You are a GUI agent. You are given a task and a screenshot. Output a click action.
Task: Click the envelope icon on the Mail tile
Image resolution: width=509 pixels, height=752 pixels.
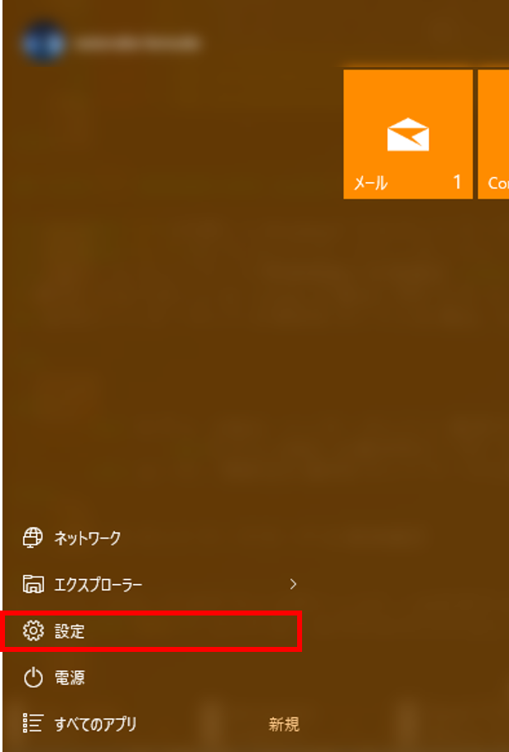click(408, 134)
